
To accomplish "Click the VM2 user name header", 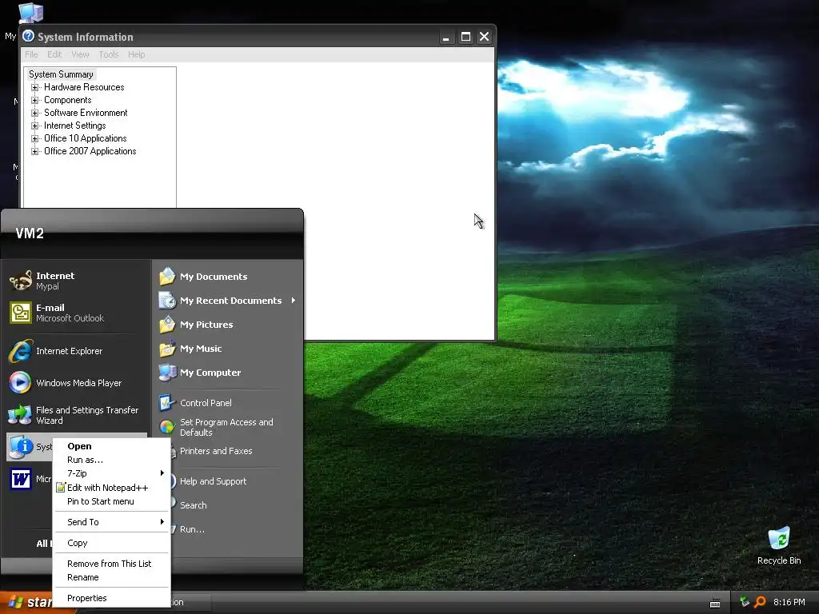I will [30, 233].
